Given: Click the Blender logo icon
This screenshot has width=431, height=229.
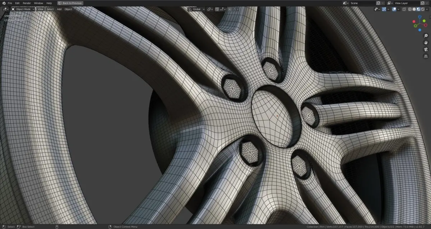Looking at the screenshot, I should [4, 3].
